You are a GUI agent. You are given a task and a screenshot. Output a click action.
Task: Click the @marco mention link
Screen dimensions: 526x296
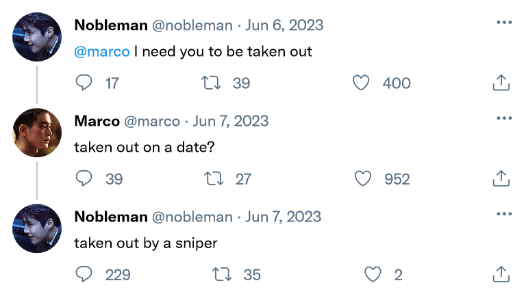pyautogui.click(x=102, y=52)
